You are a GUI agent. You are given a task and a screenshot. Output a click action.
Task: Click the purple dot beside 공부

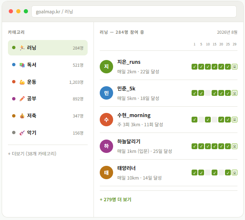[14, 99]
